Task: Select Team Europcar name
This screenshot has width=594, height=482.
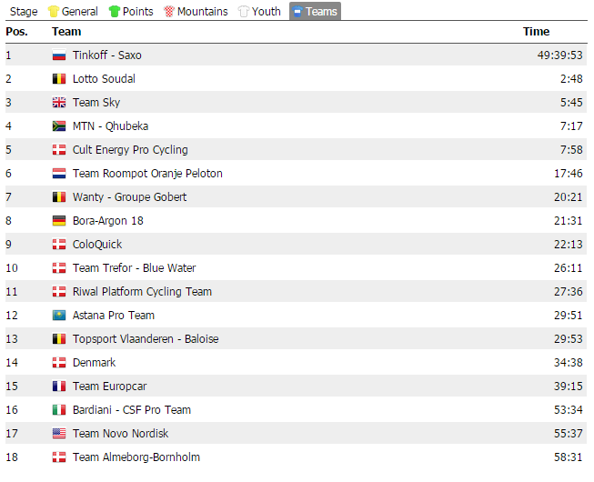Action: [x=109, y=387]
